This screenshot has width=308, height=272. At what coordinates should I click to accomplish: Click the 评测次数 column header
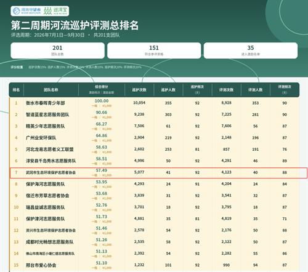(226, 90)
